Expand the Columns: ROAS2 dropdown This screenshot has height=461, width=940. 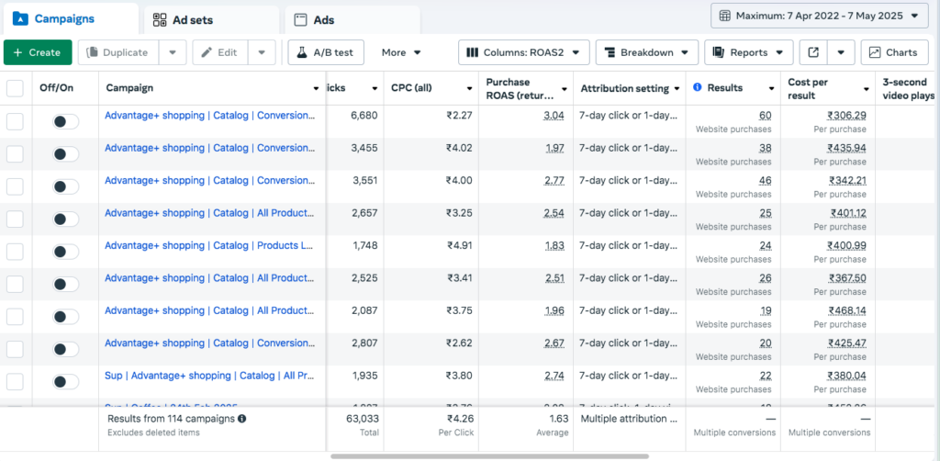522,52
